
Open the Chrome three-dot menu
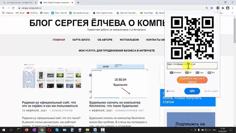click(x=233, y=8)
